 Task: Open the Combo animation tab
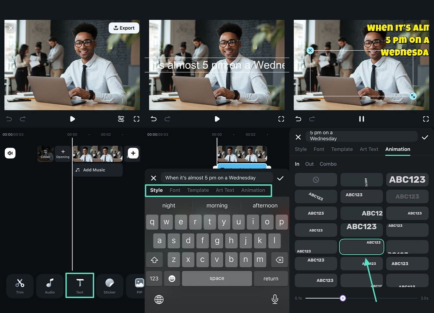click(x=328, y=164)
